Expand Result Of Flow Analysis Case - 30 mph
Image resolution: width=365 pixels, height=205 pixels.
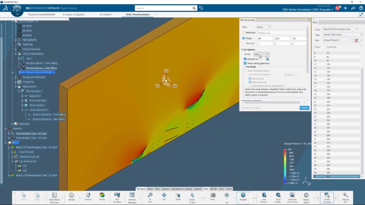(x=9, y=175)
